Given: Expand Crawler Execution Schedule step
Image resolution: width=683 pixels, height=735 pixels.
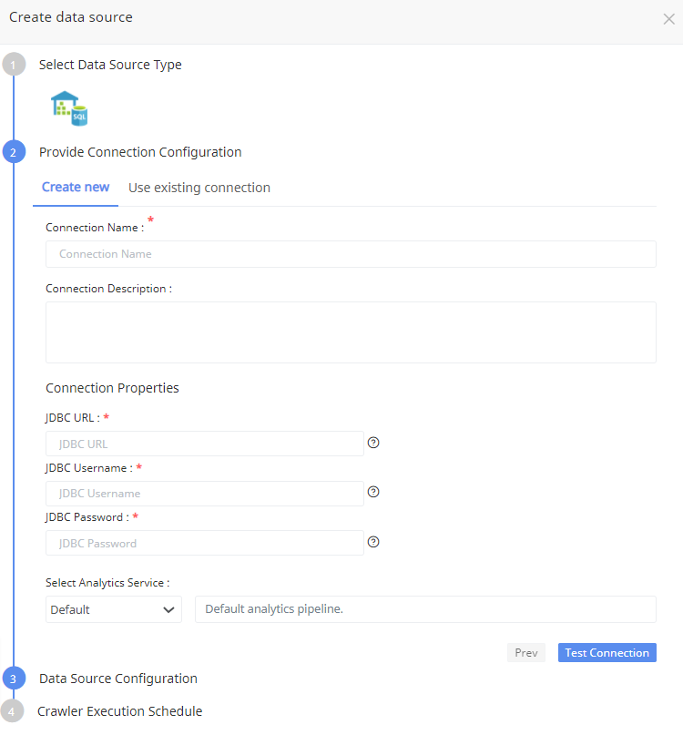Looking at the screenshot, I should (x=120, y=711).
